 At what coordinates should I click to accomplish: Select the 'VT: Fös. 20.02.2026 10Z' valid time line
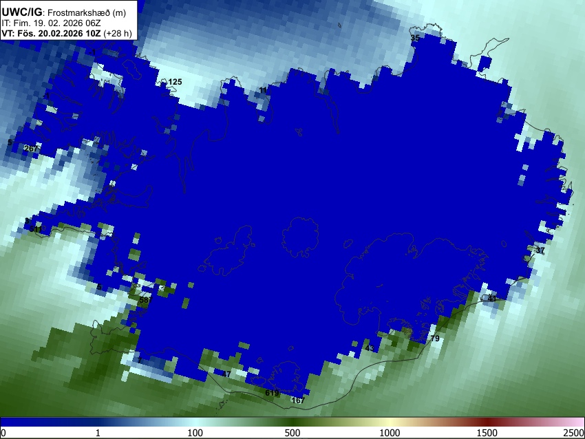[66, 33]
